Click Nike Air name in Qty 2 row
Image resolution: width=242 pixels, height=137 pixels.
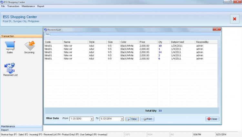pyautogui.click(x=68, y=55)
